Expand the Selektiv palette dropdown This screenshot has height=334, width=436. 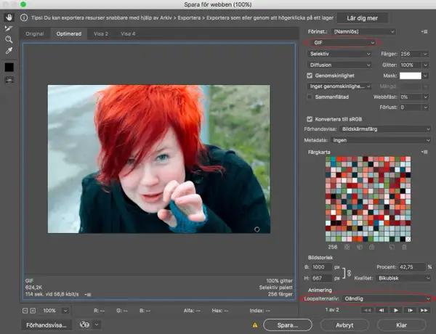pyautogui.click(x=339, y=54)
